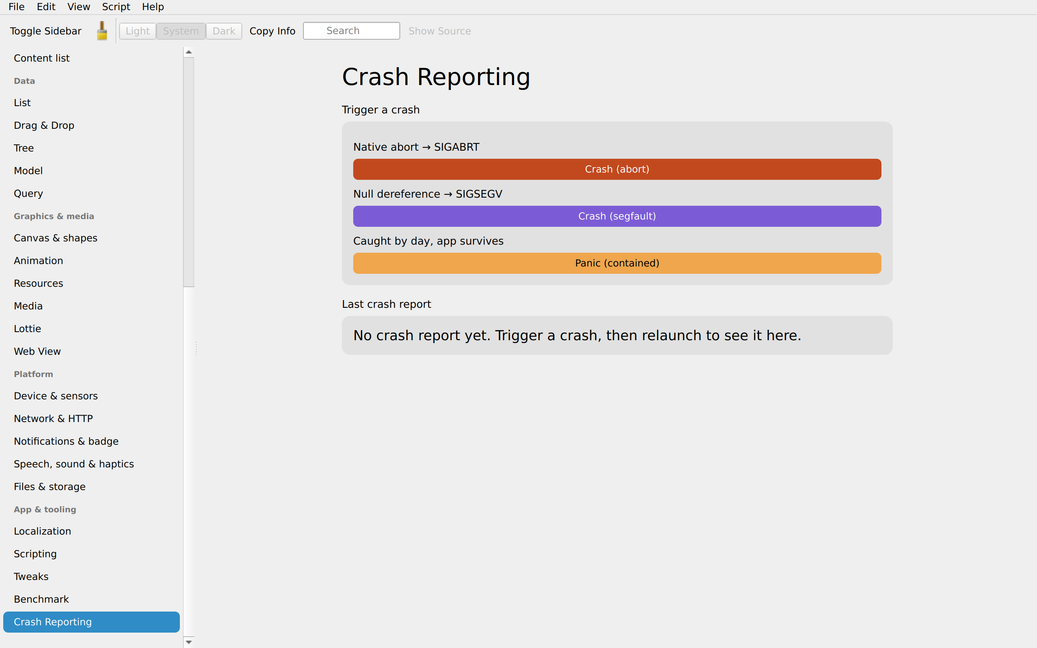Screen dimensions: 1037x648
Task: Open Notifications & badge page
Action: tap(91, 441)
